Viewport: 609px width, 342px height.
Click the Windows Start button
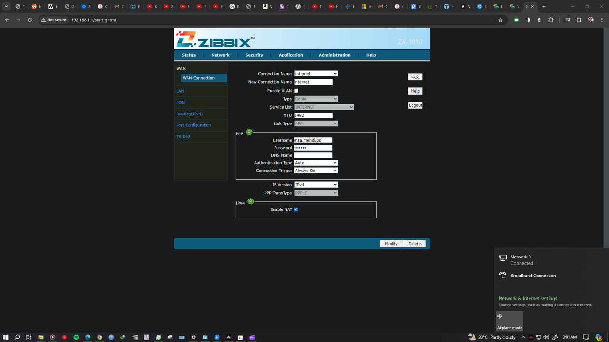point(6,337)
